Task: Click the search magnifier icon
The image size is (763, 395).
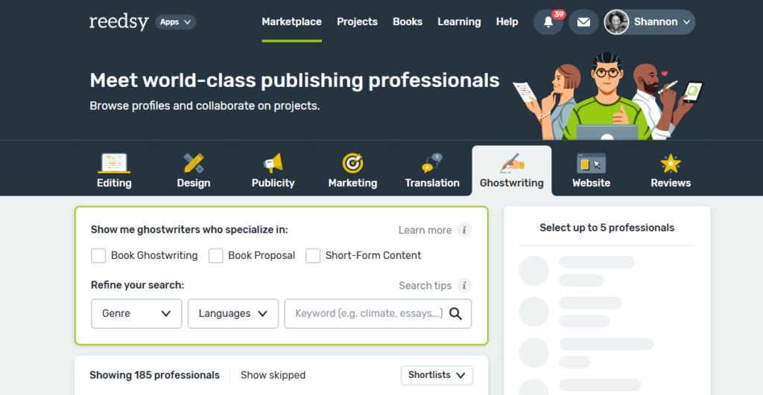Action: (x=456, y=313)
